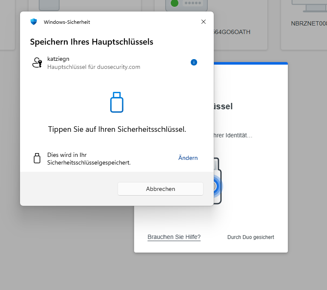
Task: Click the Ändern link
Action: tap(188, 158)
